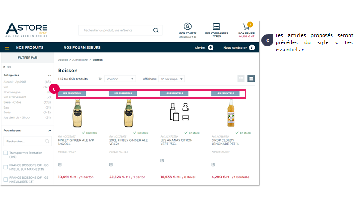Filter by Jus de fruit - Sirop category

pos(16,117)
